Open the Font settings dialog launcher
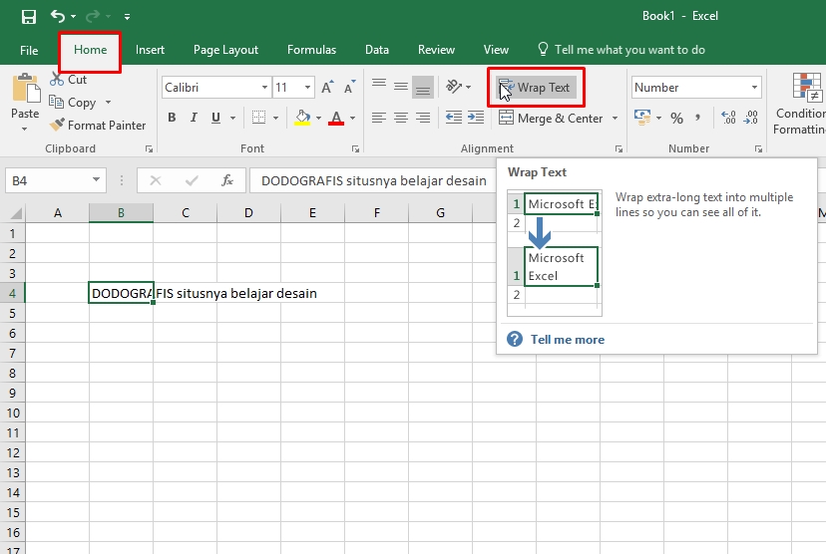Viewport: 826px width, 554px height. (x=355, y=148)
